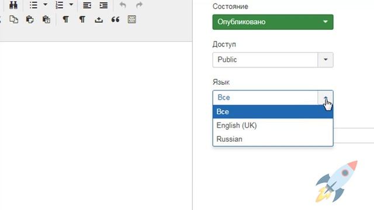Image resolution: width=374 pixels, height=210 pixels.
Task: Set left-to-right text direction
Action: (65, 19)
